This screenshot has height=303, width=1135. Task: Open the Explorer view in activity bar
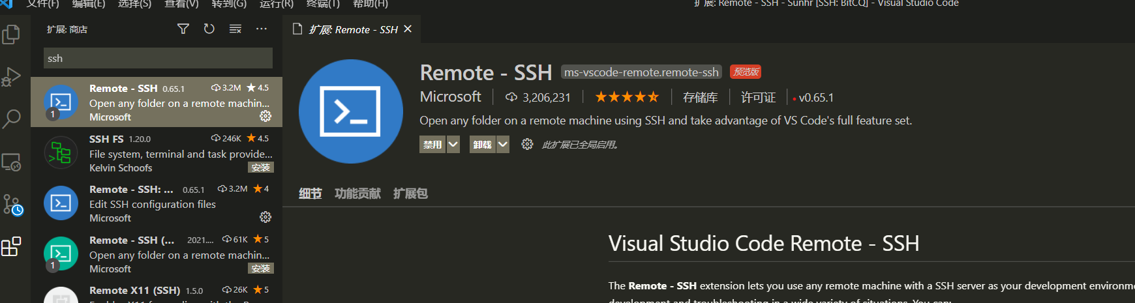11,34
